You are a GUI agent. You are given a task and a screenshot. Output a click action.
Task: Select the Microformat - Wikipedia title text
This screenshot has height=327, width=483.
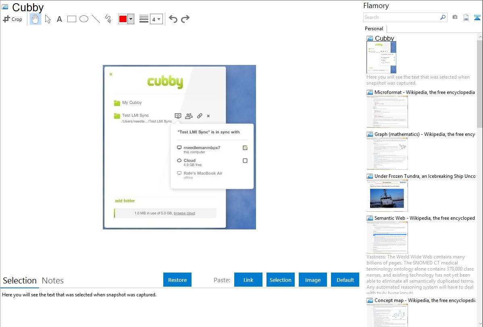pyautogui.click(x=425, y=92)
